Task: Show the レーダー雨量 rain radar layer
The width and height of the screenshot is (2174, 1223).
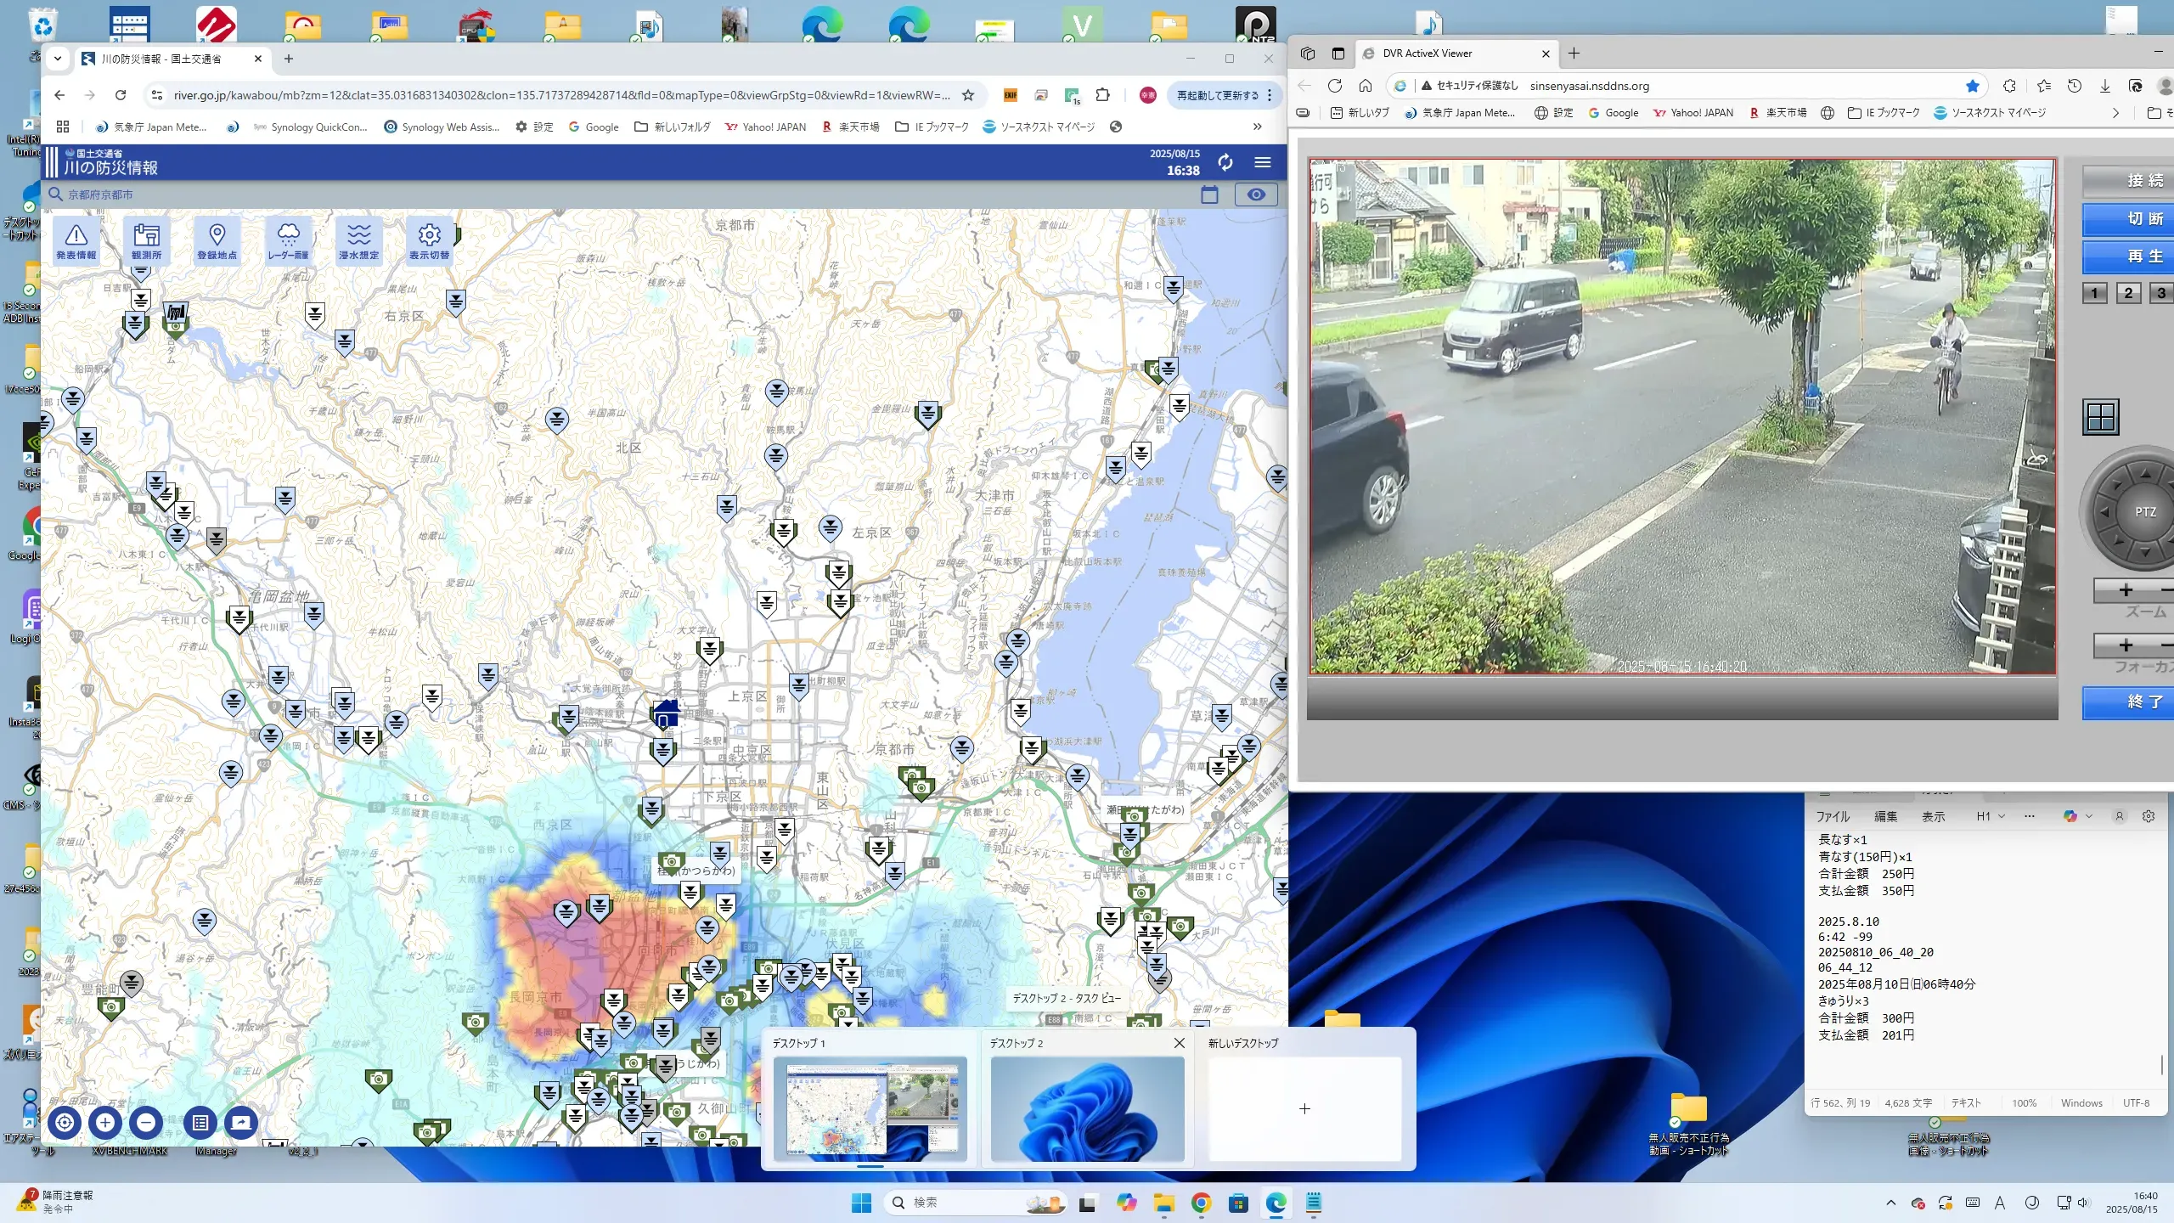Action: (288, 240)
